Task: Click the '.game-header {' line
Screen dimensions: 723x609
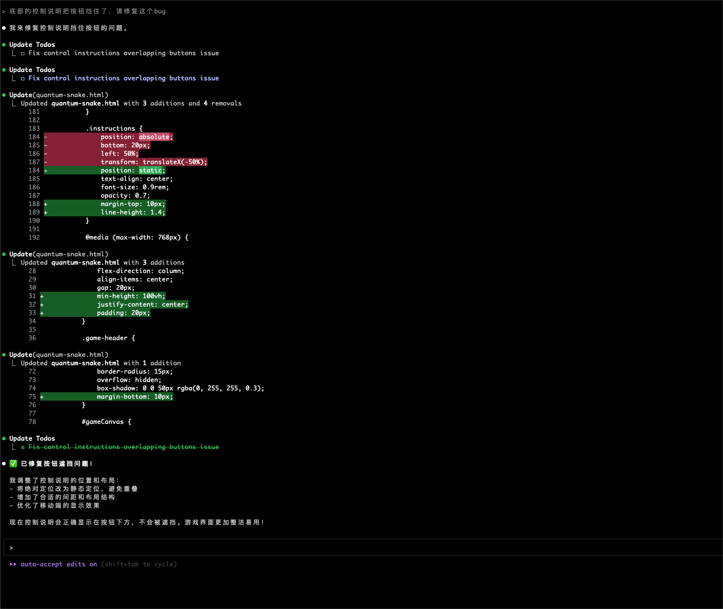Action: pyautogui.click(x=108, y=338)
